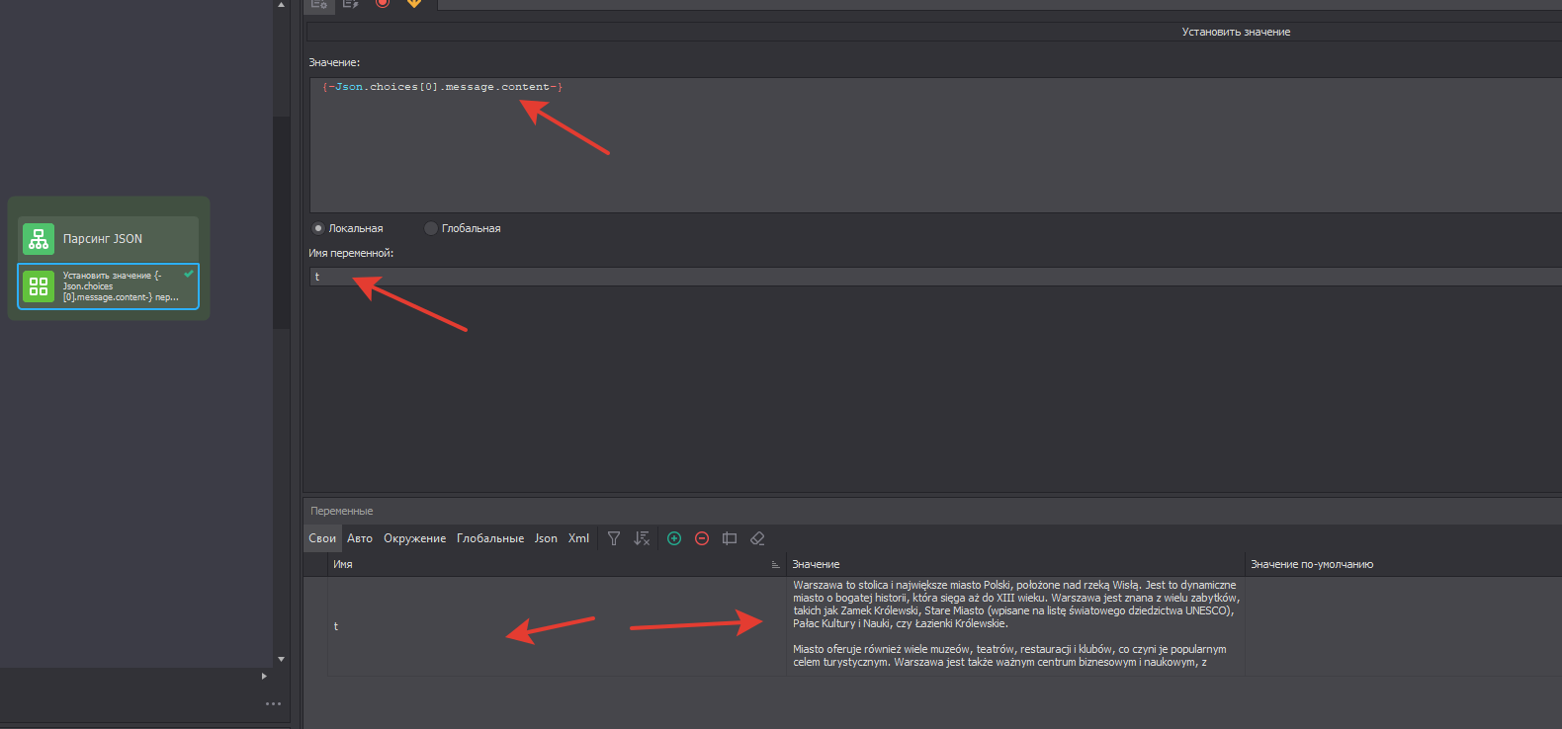Select the Установить значение action block icon

39,286
